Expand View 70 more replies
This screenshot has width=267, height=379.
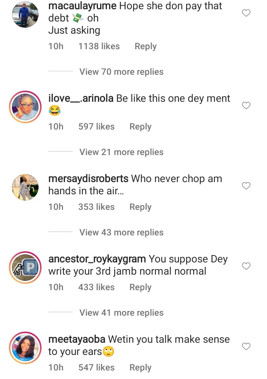(x=121, y=72)
